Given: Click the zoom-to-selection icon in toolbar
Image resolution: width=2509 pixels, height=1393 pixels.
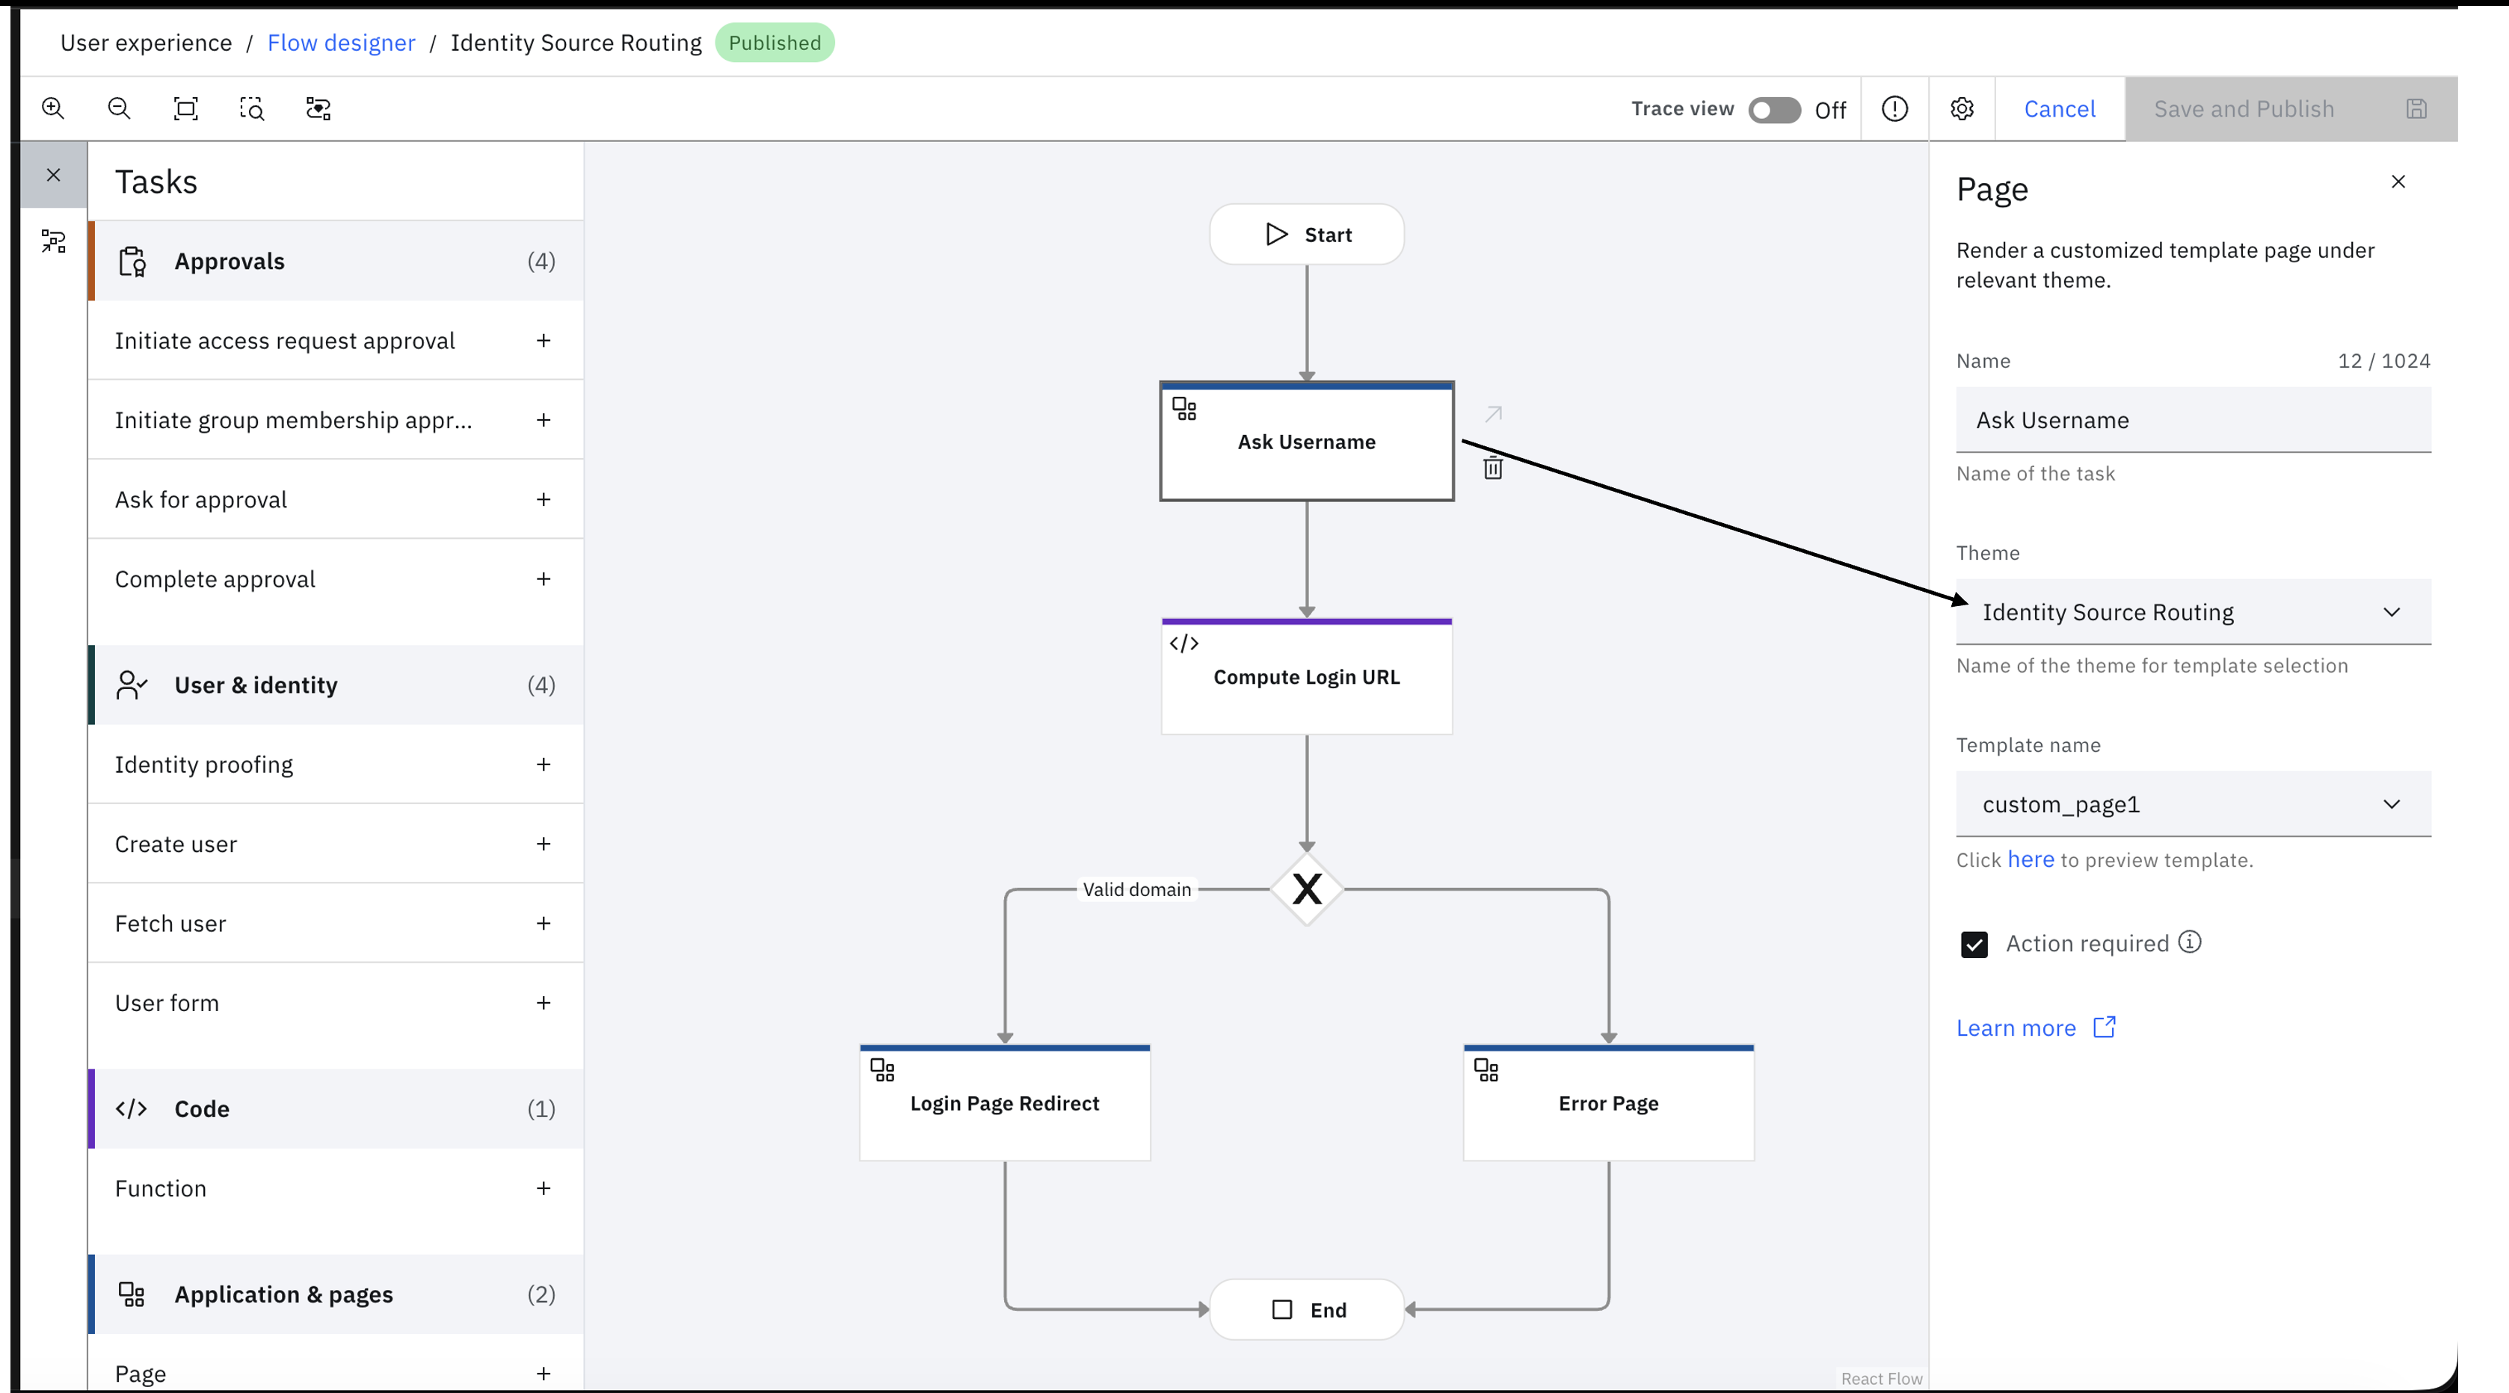Looking at the screenshot, I should (x=251, y=108).
